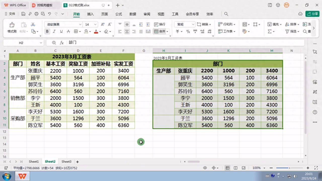
Task: Toggle Italic formatting
Action: [54, 31]
